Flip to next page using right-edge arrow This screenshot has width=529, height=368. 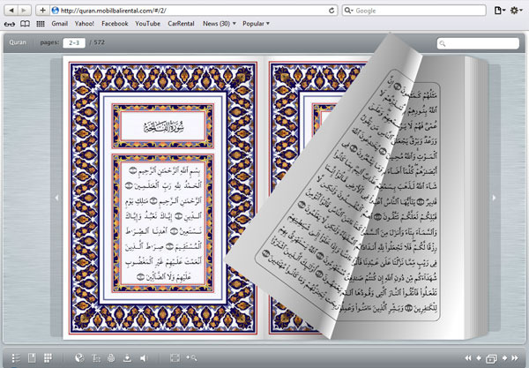(495, 198)
